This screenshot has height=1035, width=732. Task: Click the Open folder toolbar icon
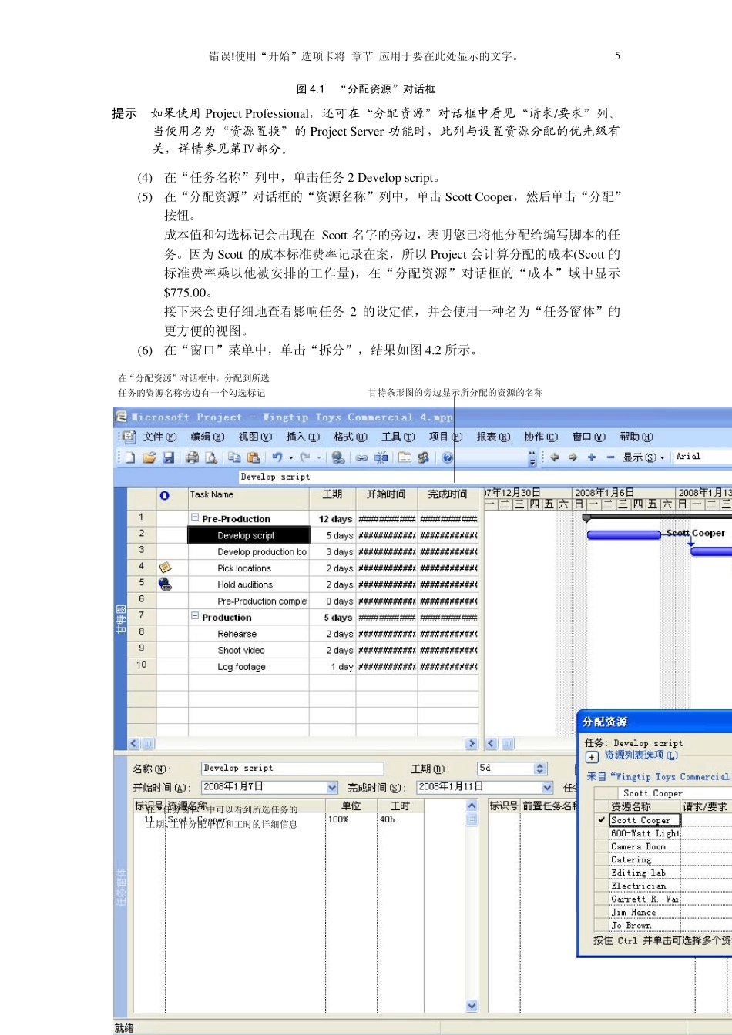149,457
